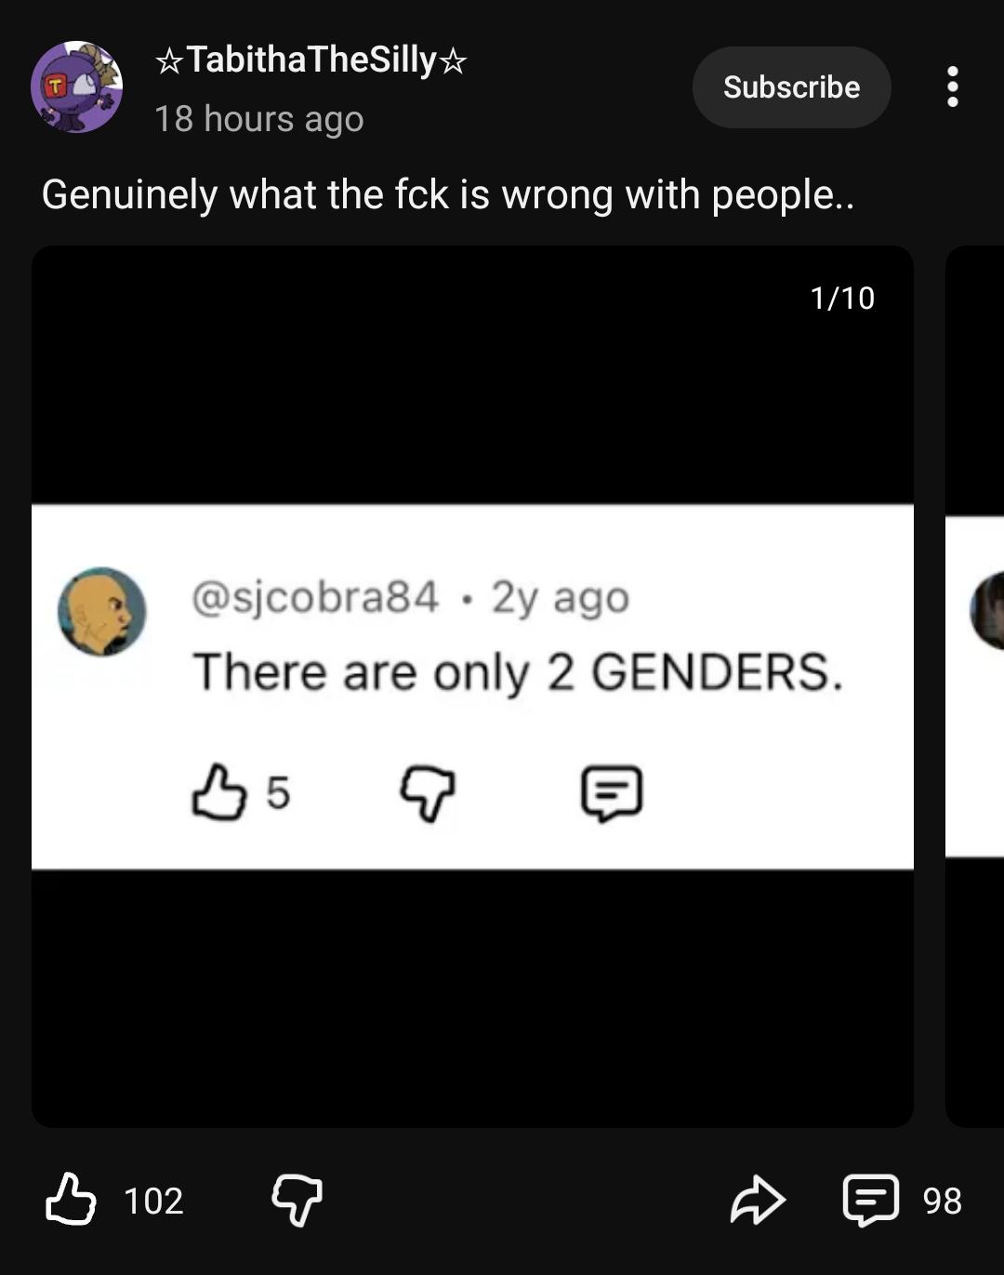Like the post with 102 likes
Viewport: 1004px width, 1275px height.
point(71,1199)
